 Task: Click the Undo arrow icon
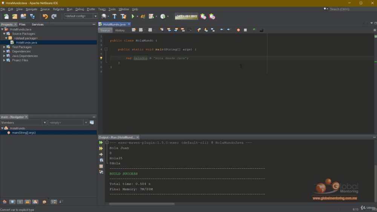pos(45,16)
